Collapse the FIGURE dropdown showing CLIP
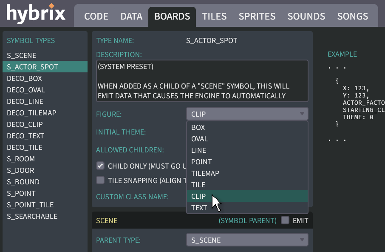Viewport: 385px width, 252px height. click(247, 114)
